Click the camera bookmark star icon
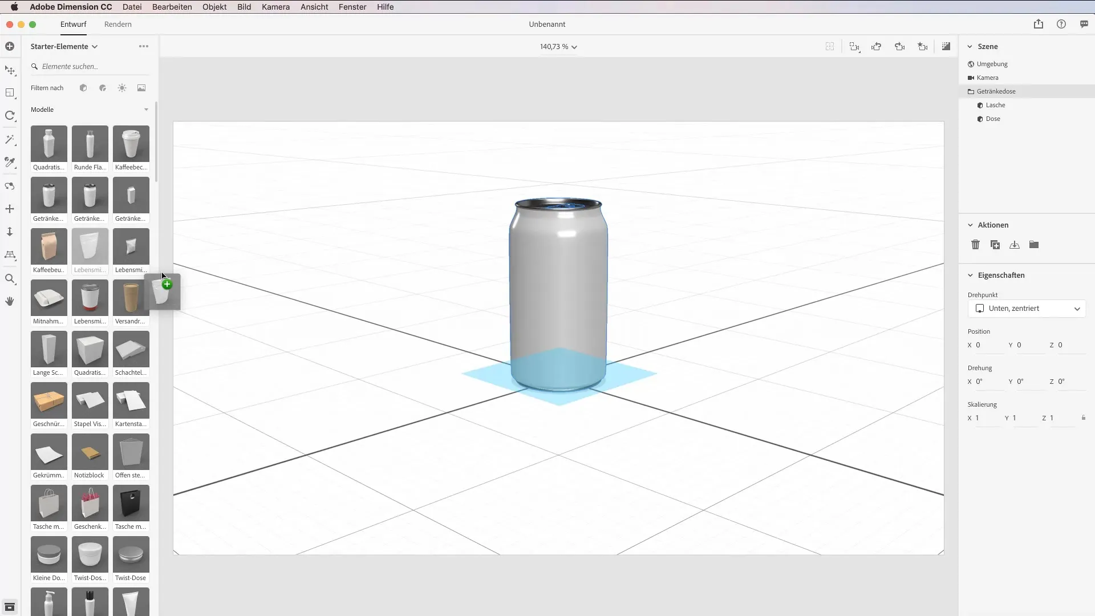Screen dimensions: 1095x616 click(x=922, y=47)
